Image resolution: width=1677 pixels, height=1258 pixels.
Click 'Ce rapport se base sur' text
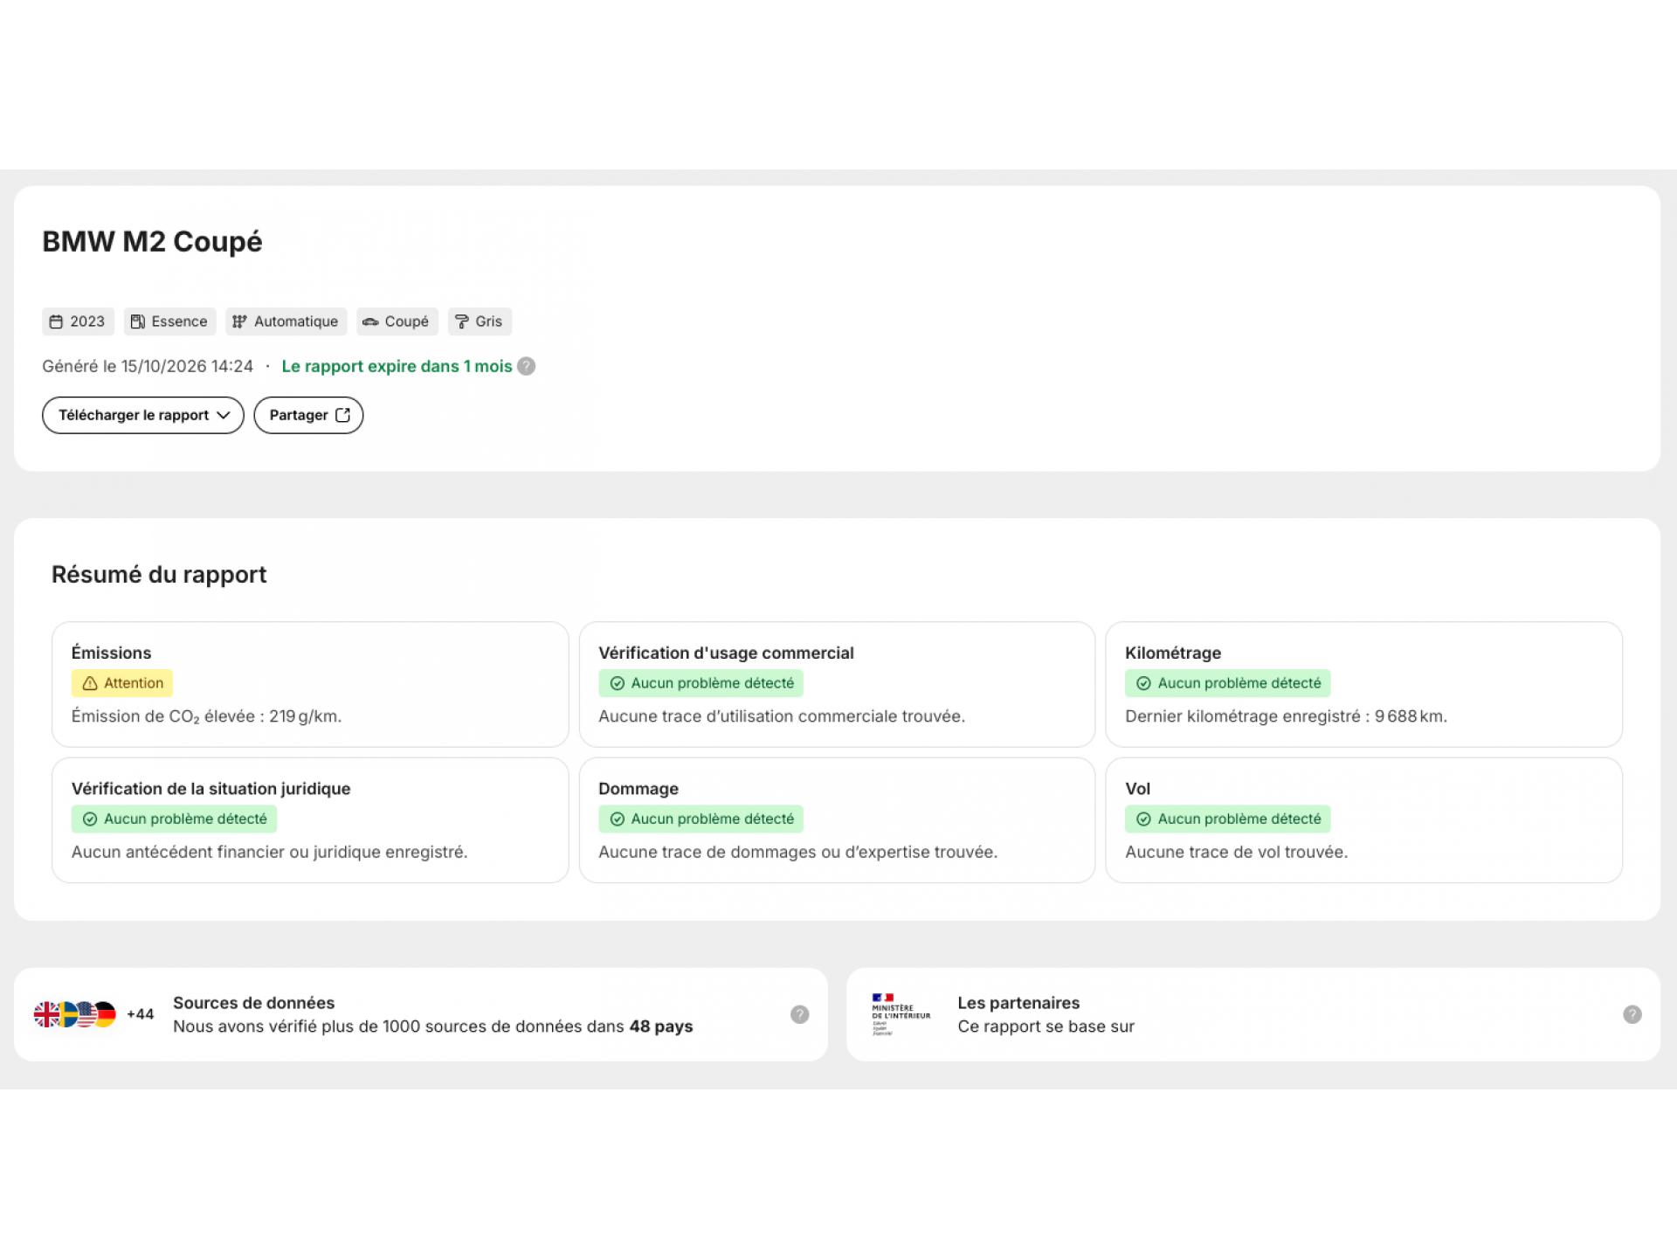tap(1046, 1026)
